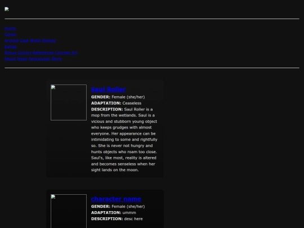The width and height of the screenshot is (304, 228).
Task: Open the About link
Action: (10, 59)
